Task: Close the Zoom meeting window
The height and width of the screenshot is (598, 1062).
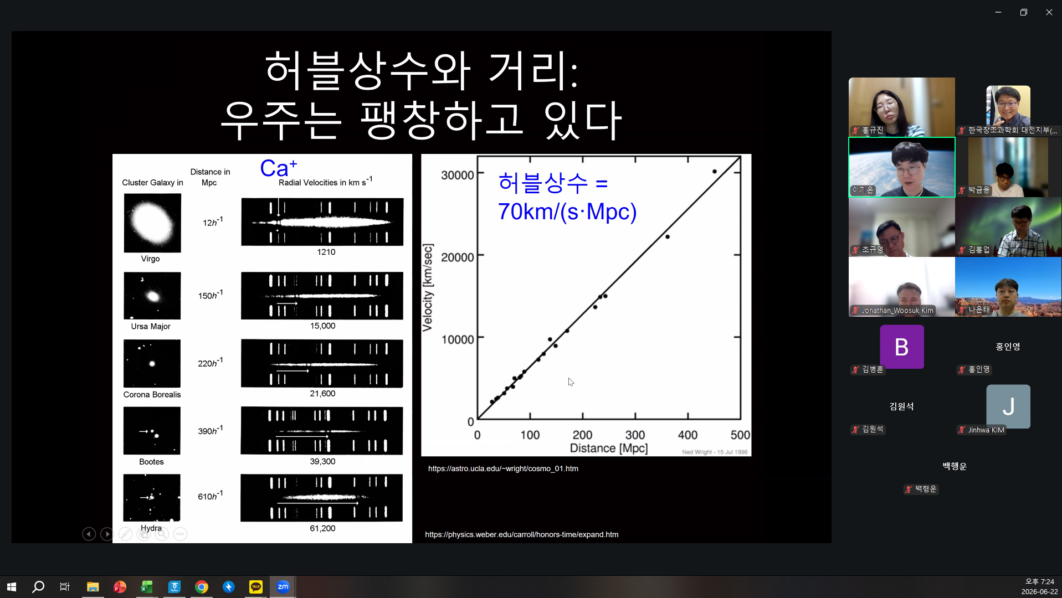Action: [x=1049, y=12]
